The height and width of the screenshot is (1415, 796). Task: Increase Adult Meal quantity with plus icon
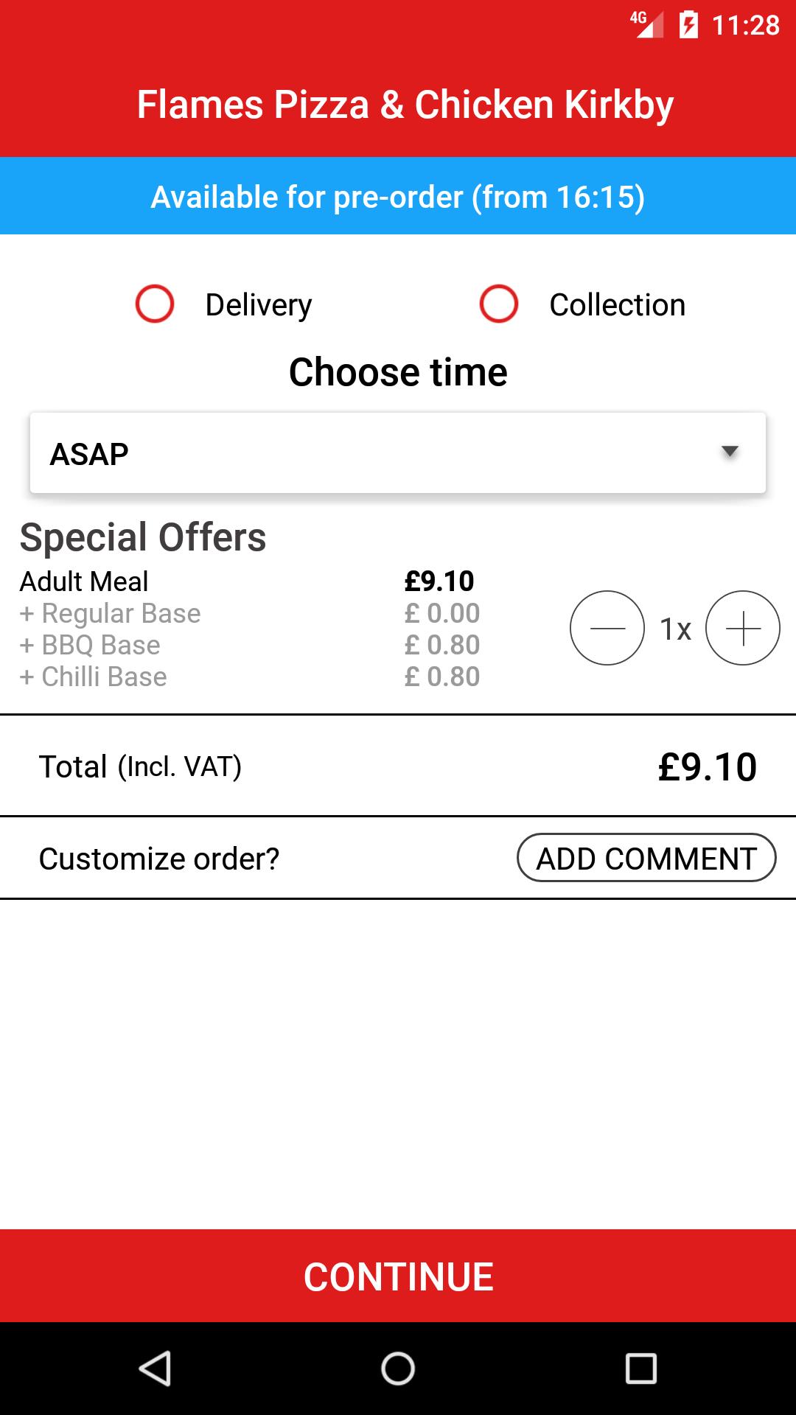[x=742, y=628]
